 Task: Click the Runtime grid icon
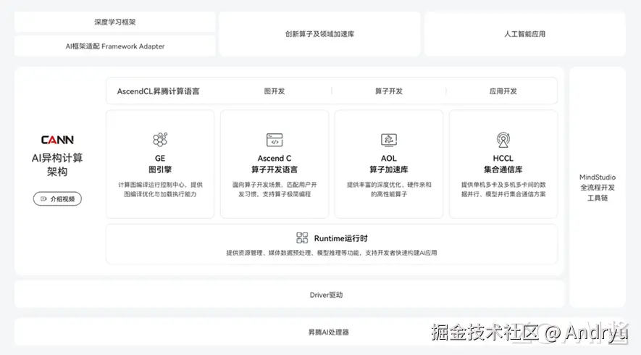pyautogui.click(x=302, y=238)
